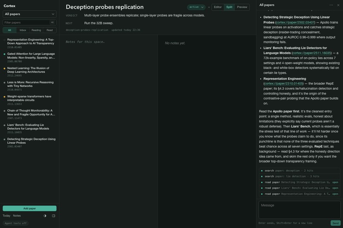
Task: Toggle the light/dark theme icon
Action: (45, 216)
